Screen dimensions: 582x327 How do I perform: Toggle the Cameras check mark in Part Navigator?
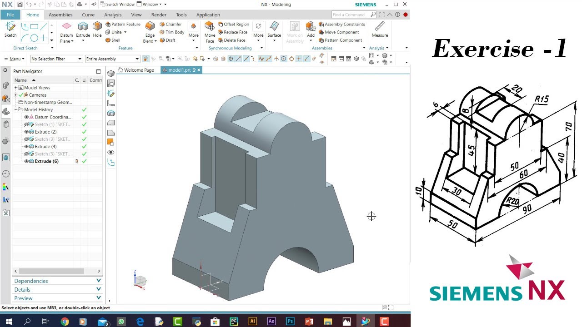coord(21,95)
